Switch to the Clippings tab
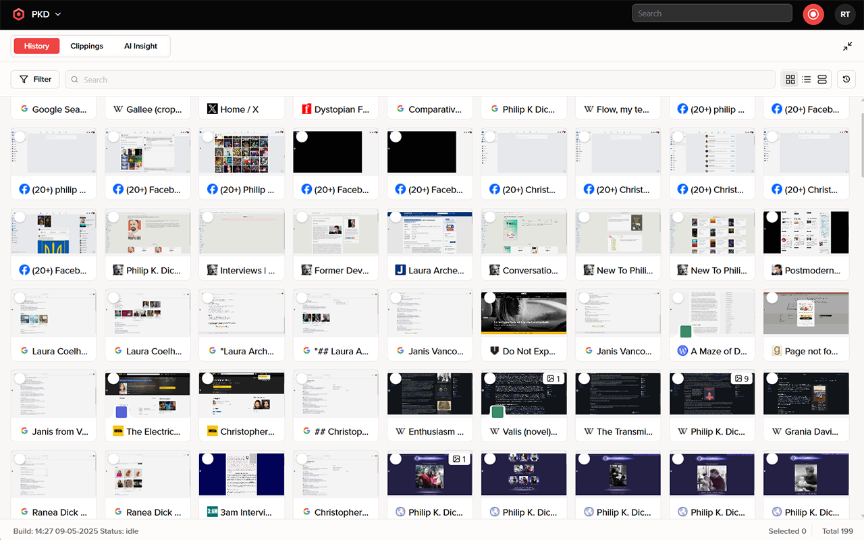Image resolution: width=864 pixels, height=540 pixels. click(86, 46)
